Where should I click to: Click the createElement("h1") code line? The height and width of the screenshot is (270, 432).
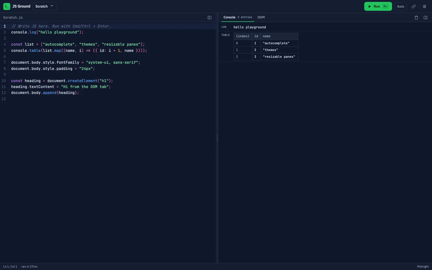point(62,81)
